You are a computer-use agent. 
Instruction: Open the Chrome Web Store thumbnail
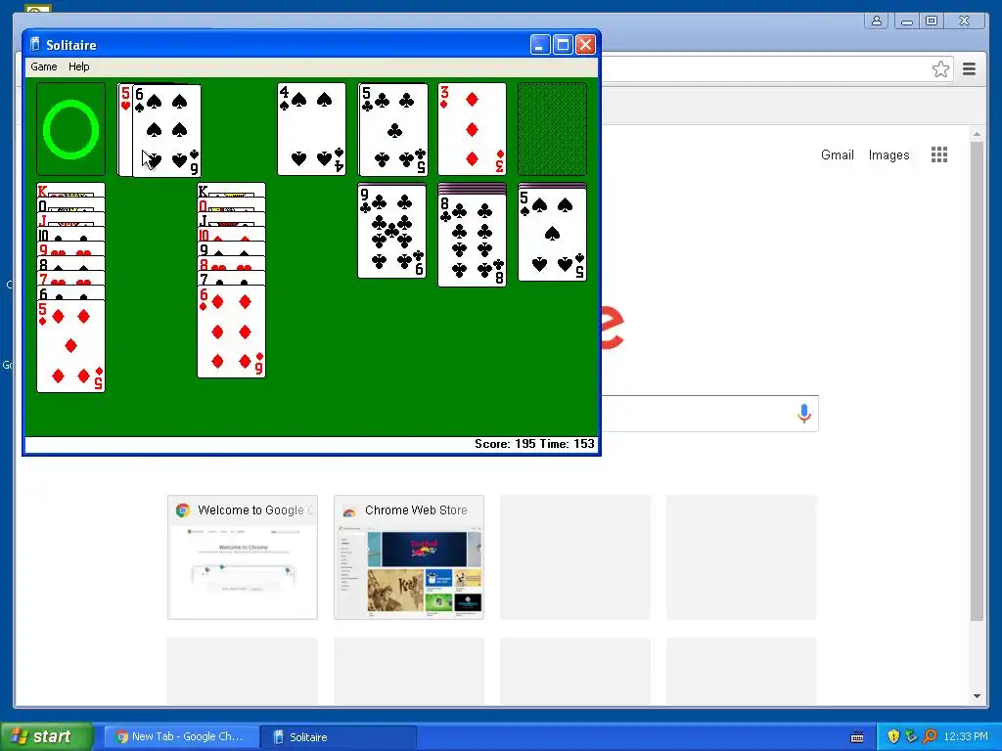coord(409,556)
